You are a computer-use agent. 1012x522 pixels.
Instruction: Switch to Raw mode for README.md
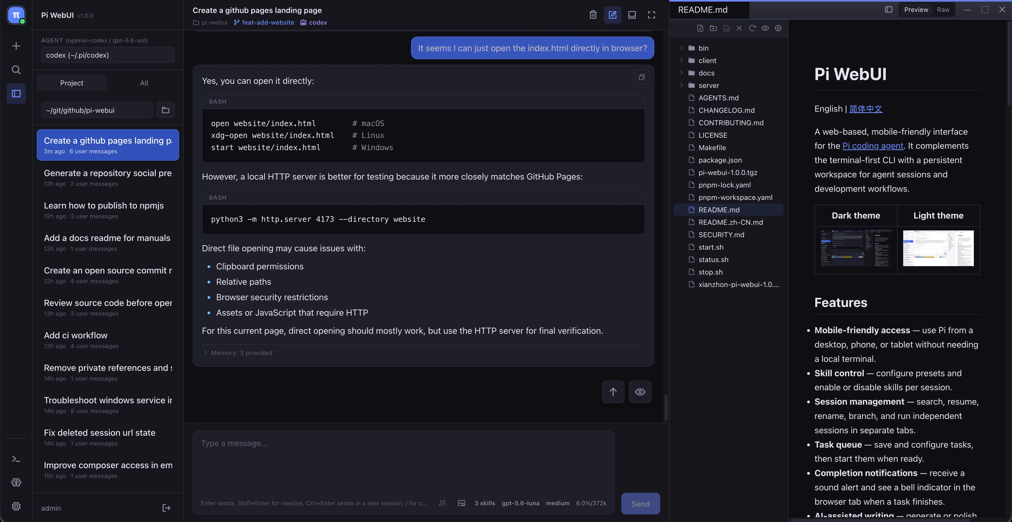943,10
